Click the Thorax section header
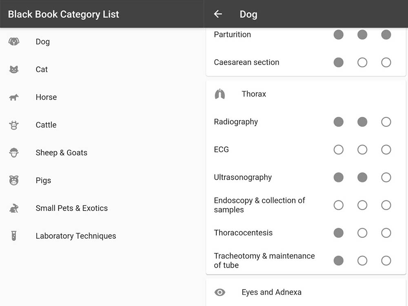 pyautogui.click(x=254, y=94)
